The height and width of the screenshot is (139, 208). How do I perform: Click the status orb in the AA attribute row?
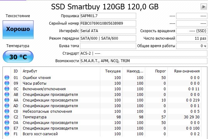point(7,100)
